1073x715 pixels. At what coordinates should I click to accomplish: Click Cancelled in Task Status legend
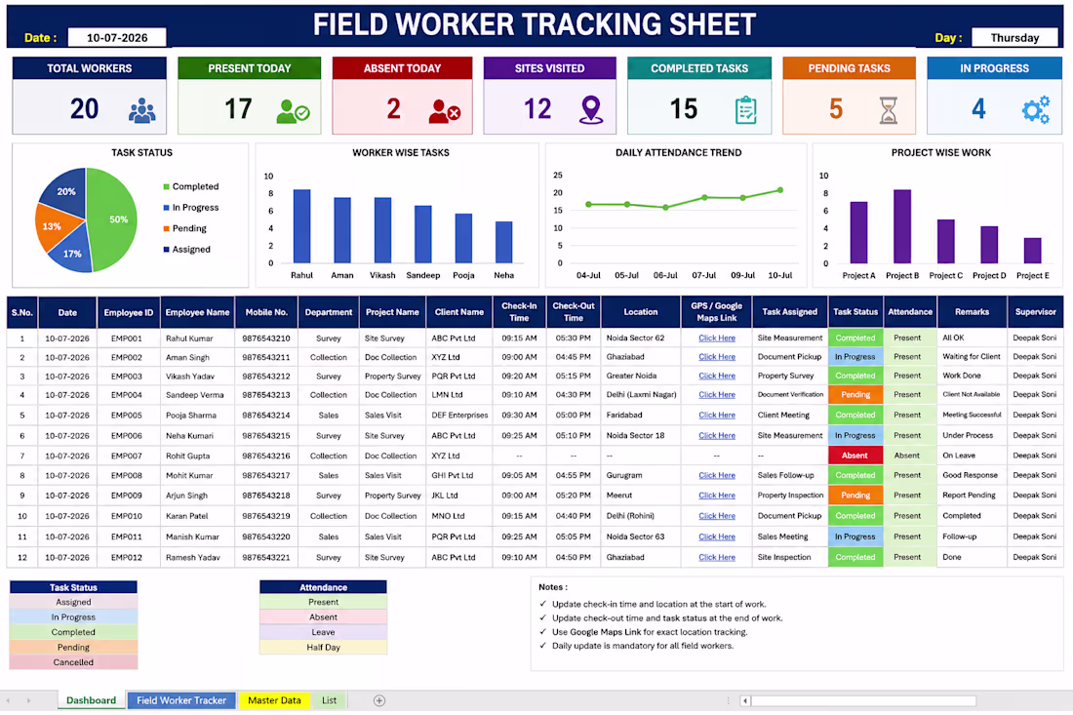pos(73,662)
